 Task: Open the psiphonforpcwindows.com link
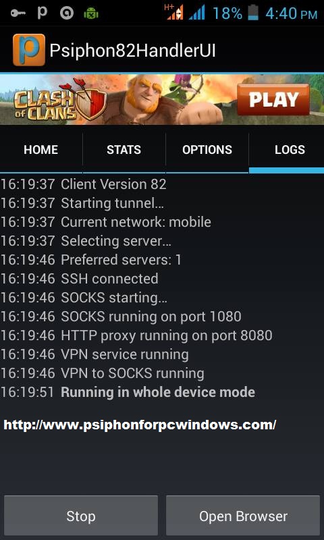[x=140, y=425]
